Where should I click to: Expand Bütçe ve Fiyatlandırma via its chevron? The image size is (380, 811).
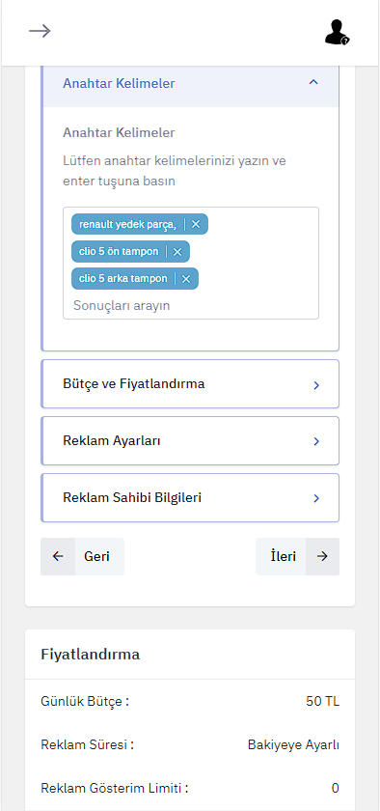316,385
